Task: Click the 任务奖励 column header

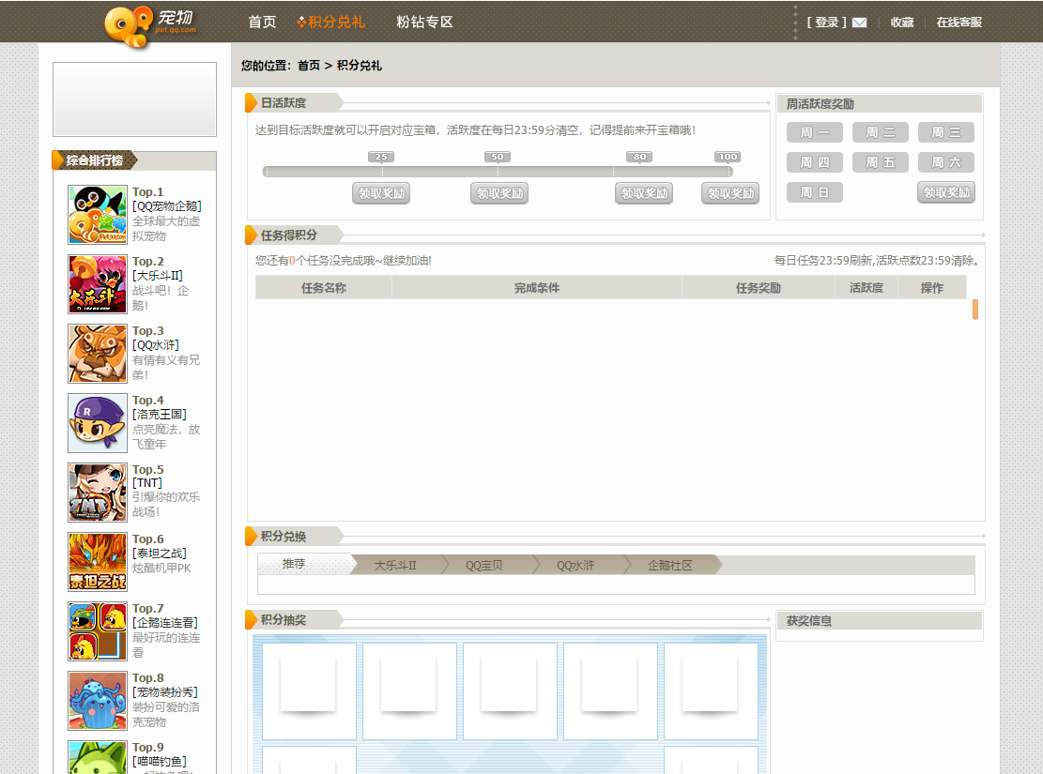Action: 759,288
